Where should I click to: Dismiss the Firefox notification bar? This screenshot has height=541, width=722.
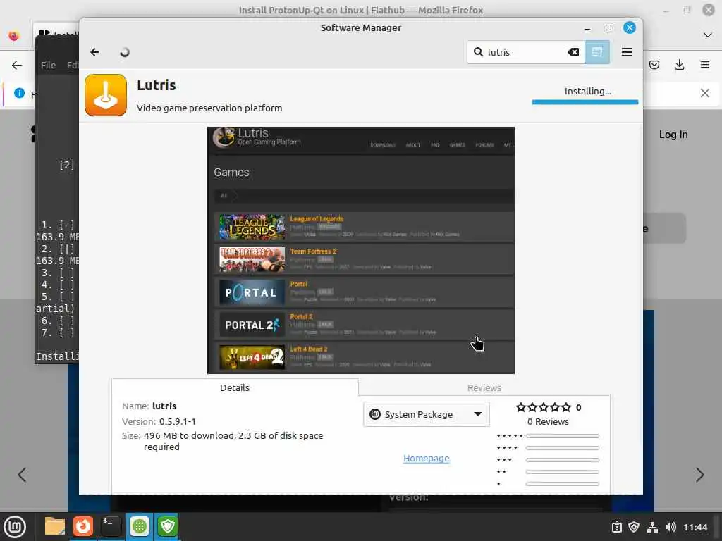tap(704, 93)
